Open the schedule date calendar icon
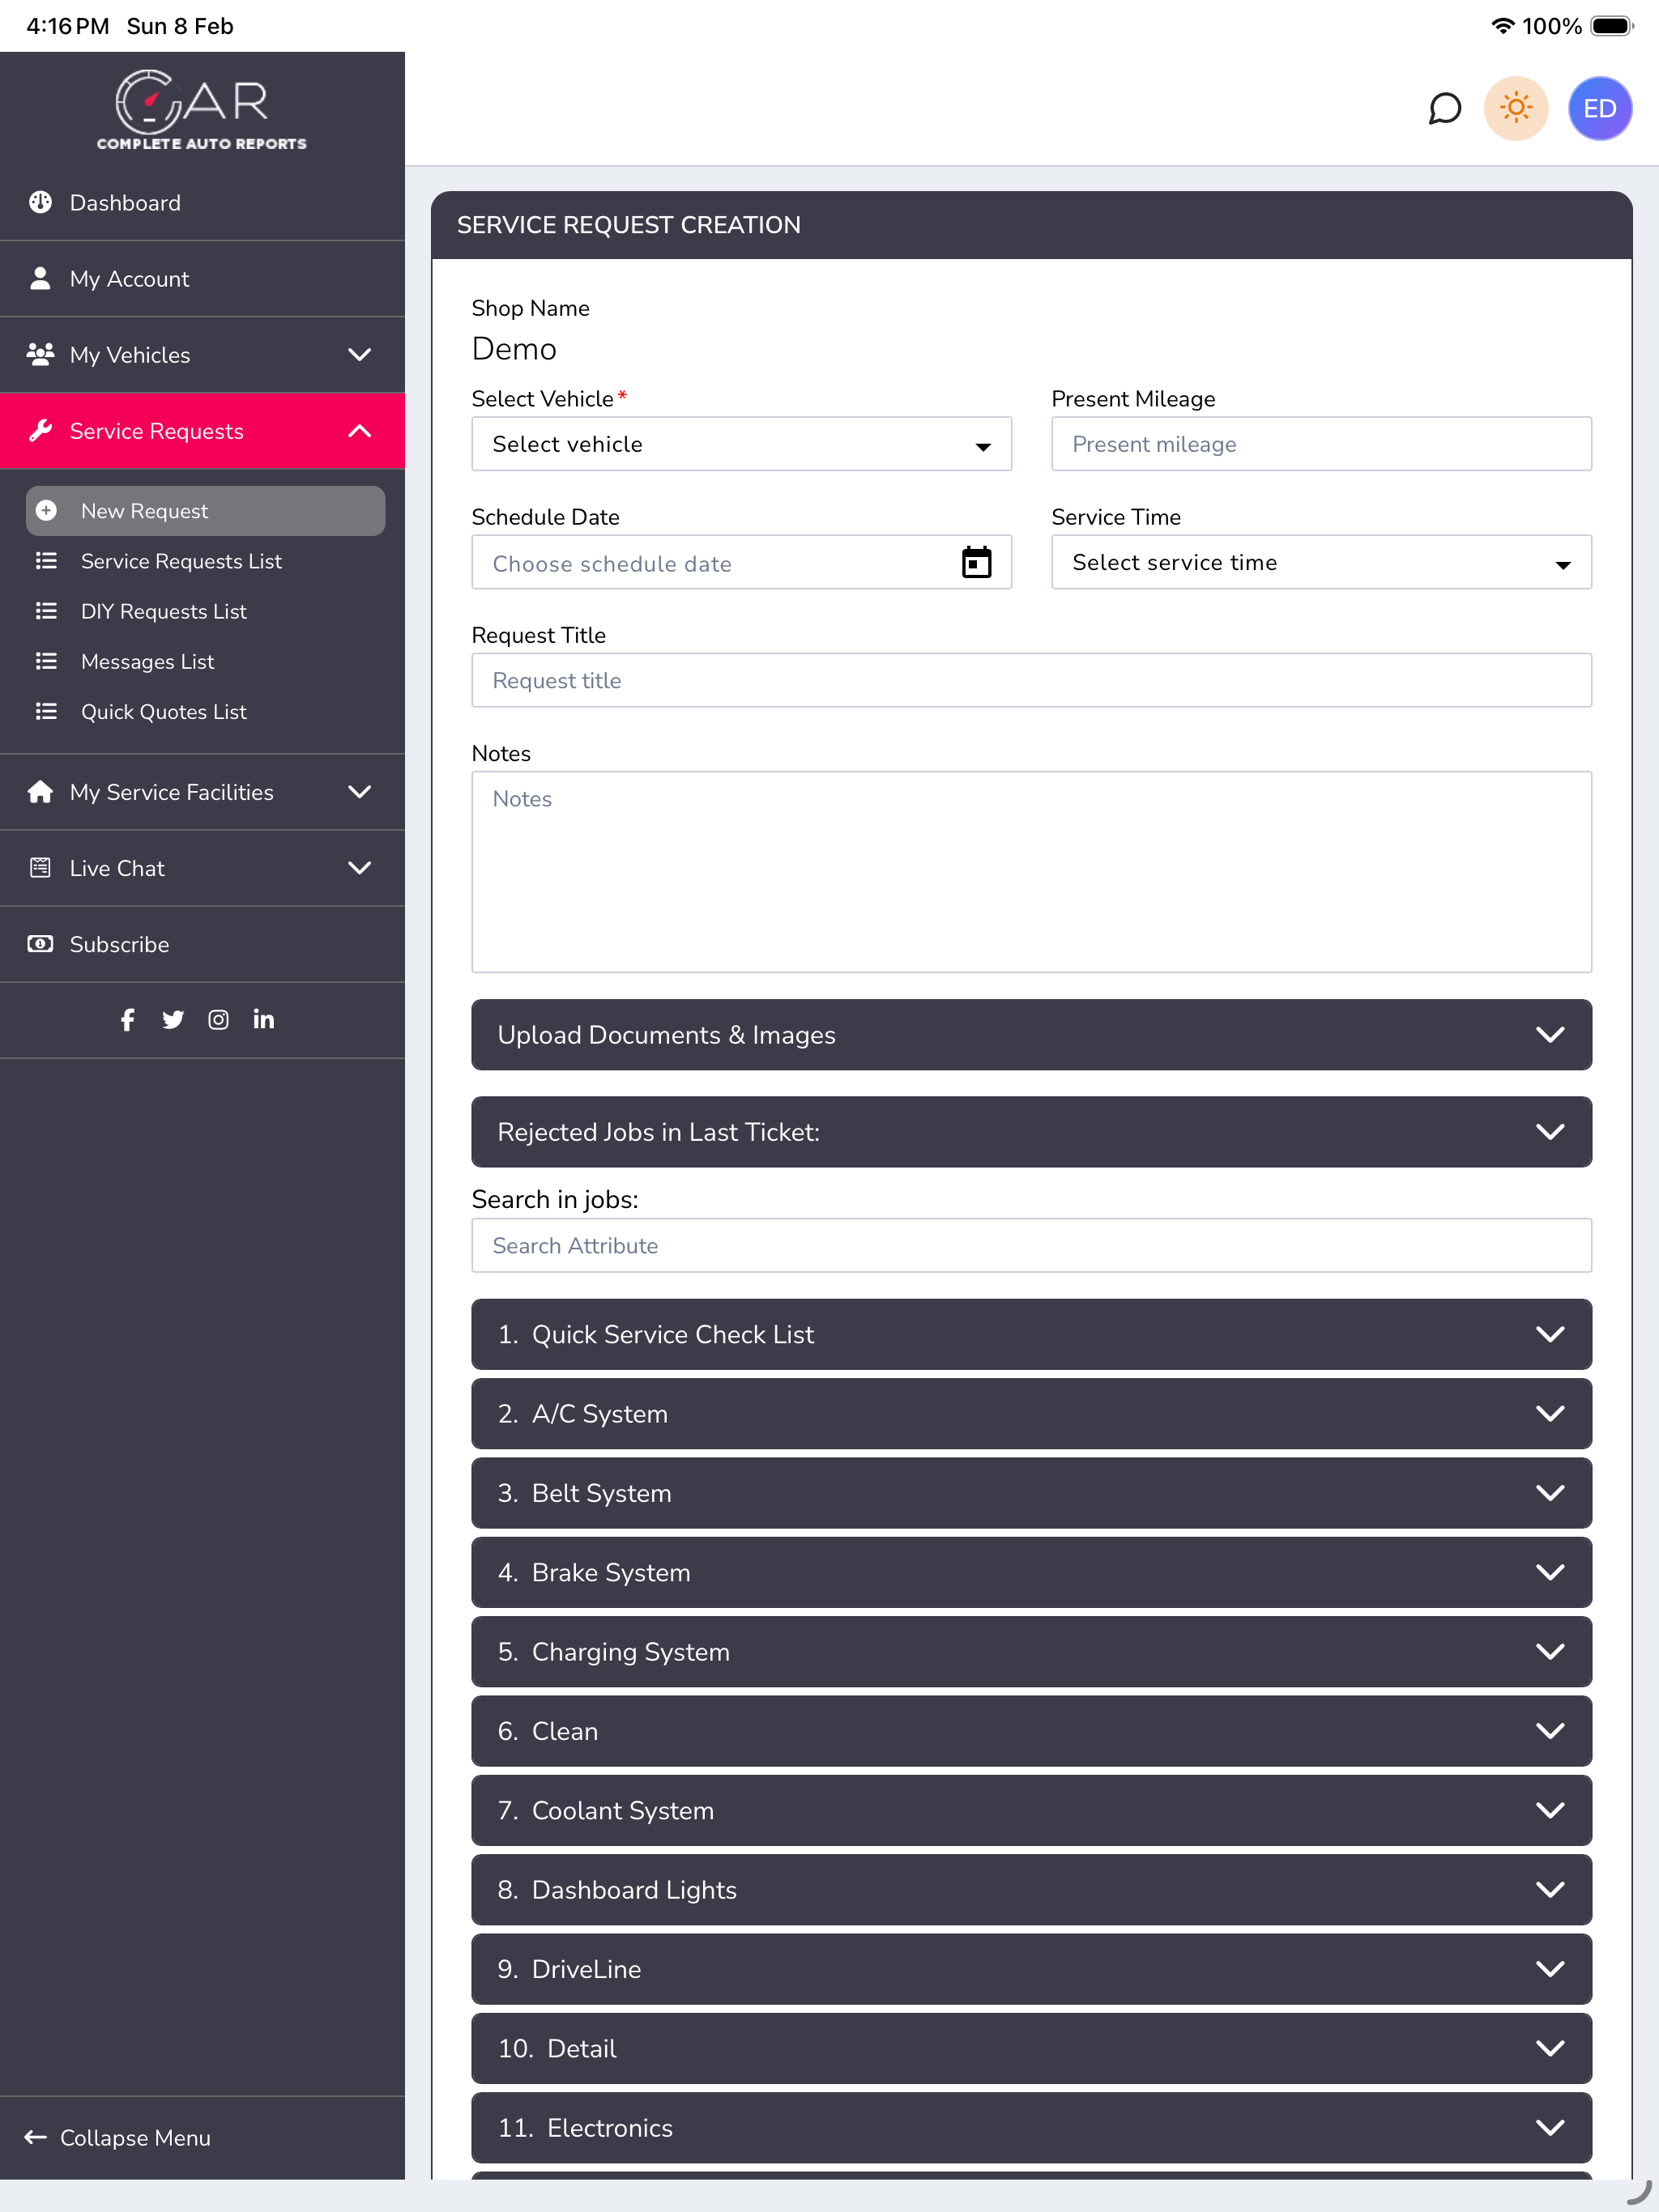Screen dimensions: 1659x2212 click(x=977, y=562)
